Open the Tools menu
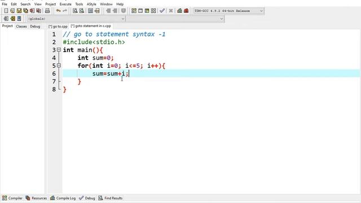 coord(79,4)
